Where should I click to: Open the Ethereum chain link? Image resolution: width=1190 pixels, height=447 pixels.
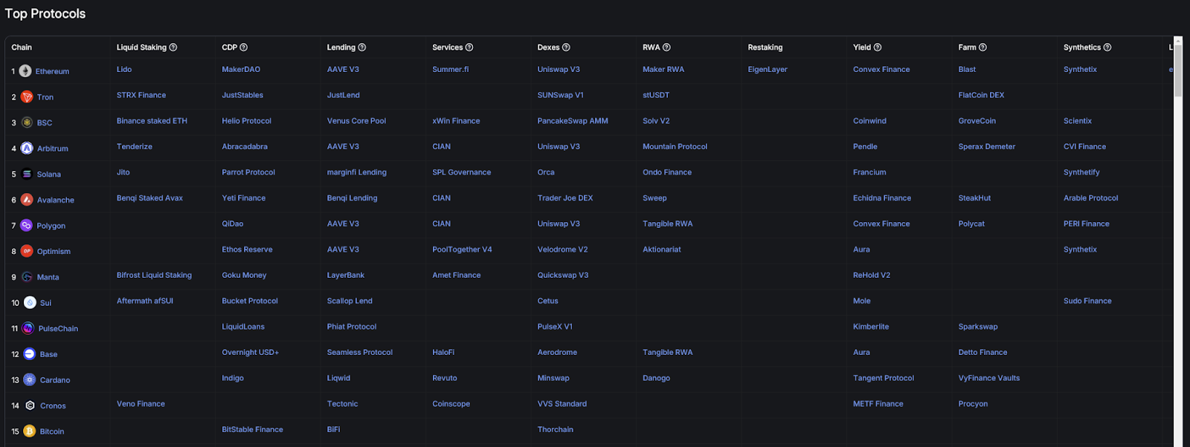tap(52, 71)
